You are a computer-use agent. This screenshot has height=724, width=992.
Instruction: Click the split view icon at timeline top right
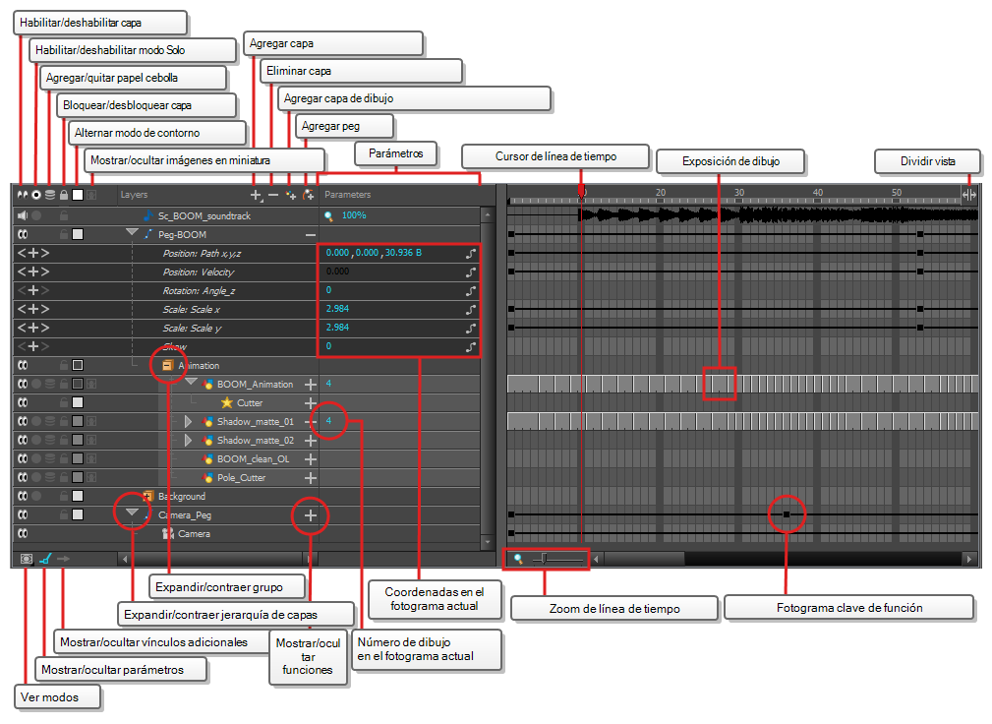[x=968, y=195]
